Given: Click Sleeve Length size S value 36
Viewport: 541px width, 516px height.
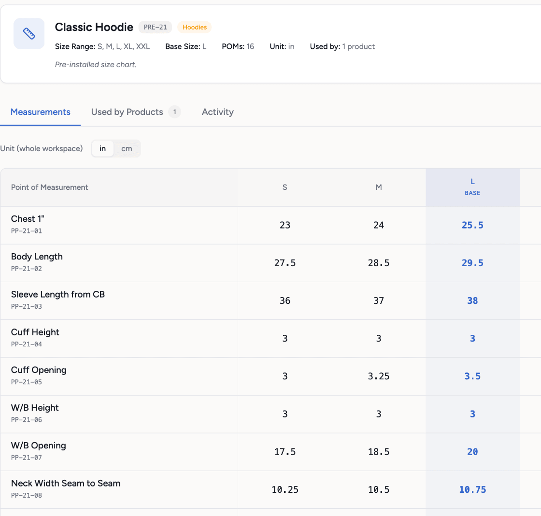Looking at the screenshot, I should (285, 301).
